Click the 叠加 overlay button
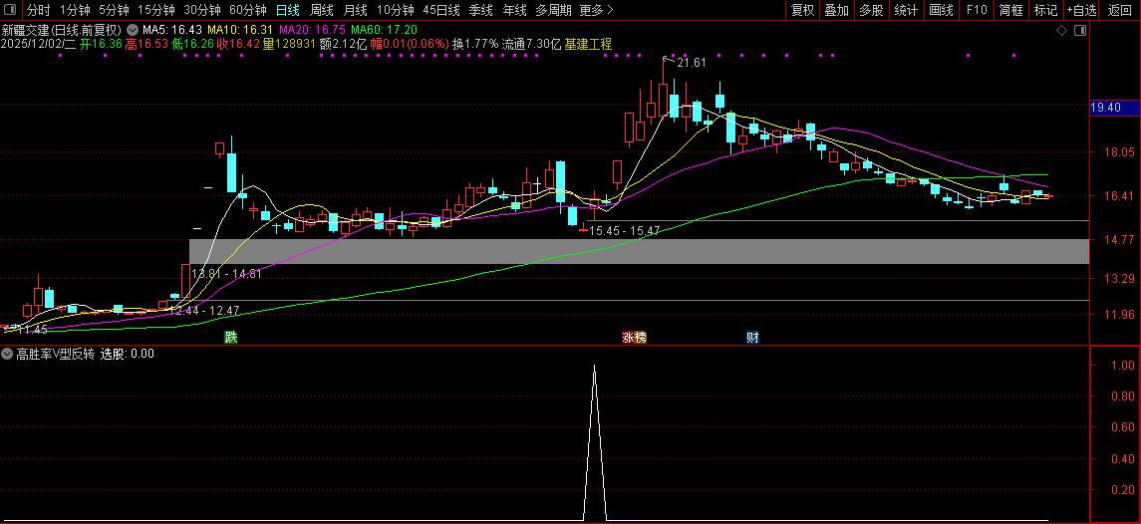Screen dimensions: 1141x524 click(836, 10)
